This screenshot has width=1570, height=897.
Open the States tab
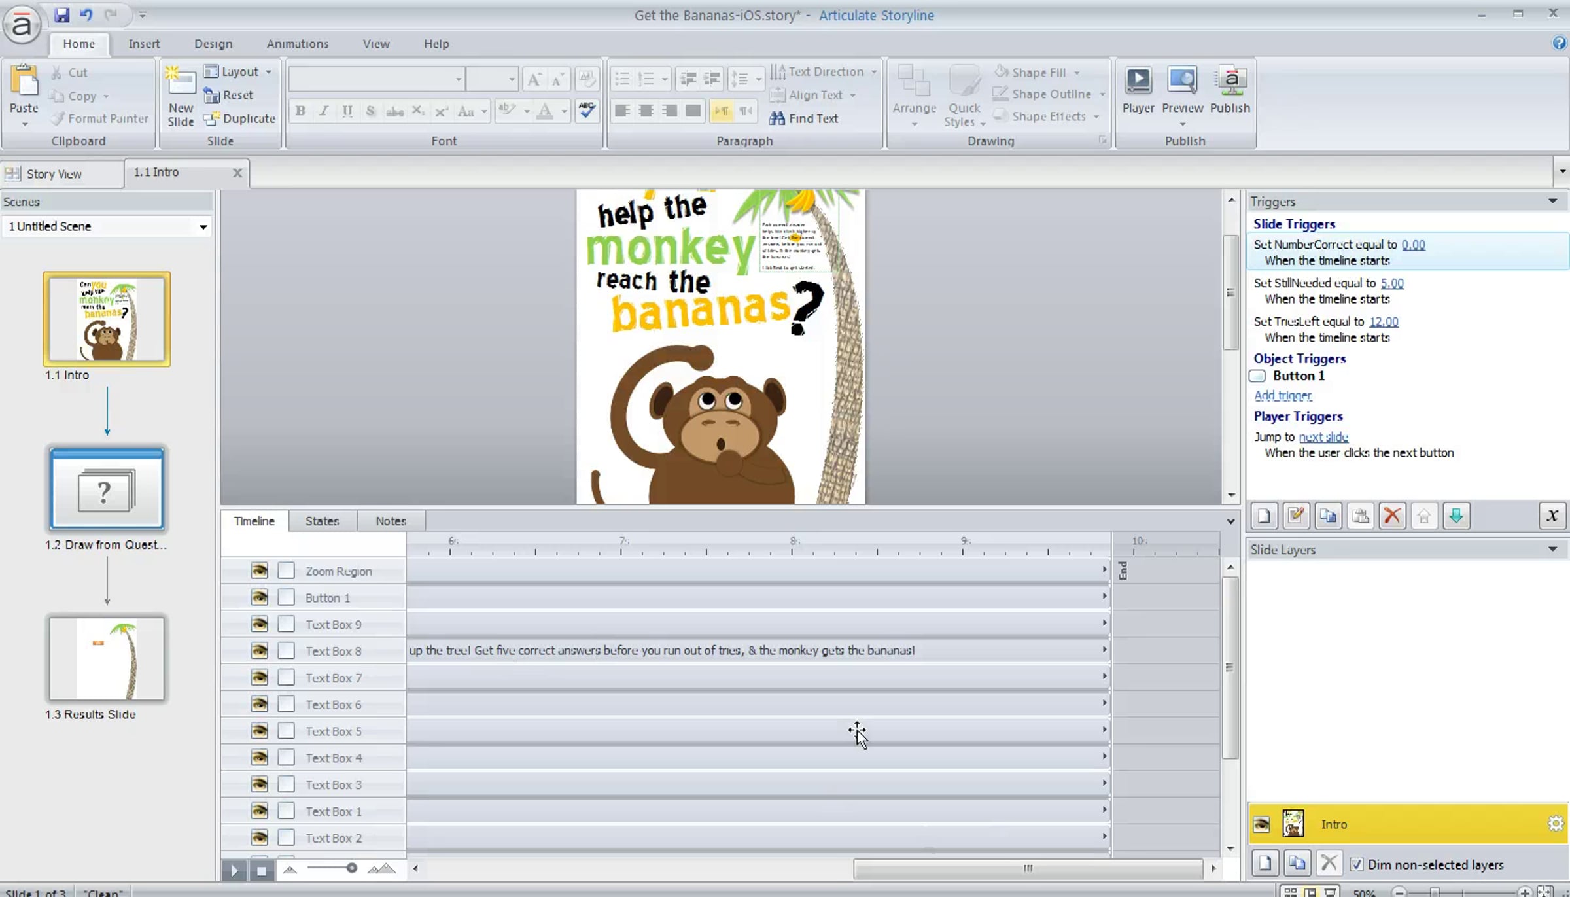click(322, 521)
